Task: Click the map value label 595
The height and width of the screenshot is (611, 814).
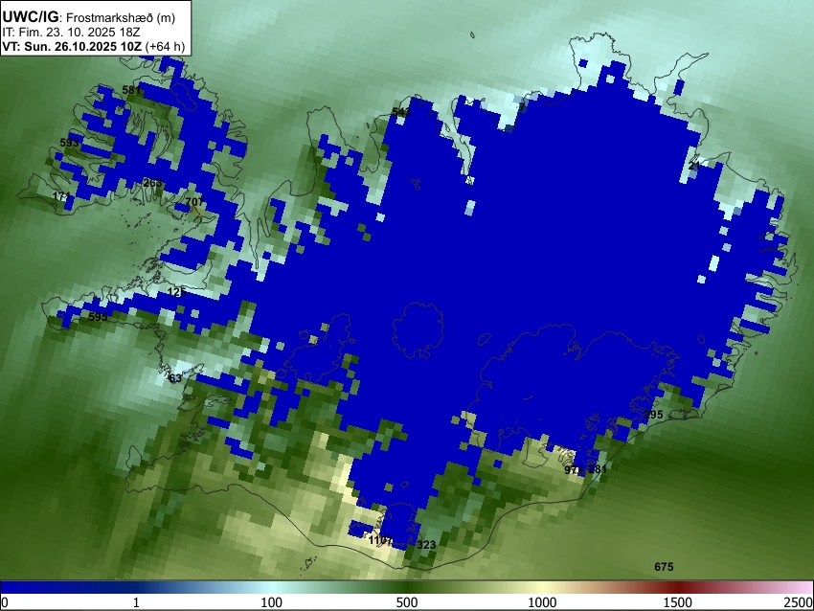Action: [x=98, y=317]
